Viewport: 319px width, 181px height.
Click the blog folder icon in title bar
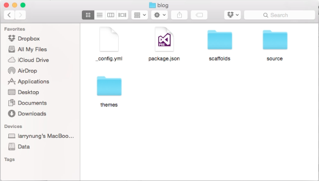[153, 5]
